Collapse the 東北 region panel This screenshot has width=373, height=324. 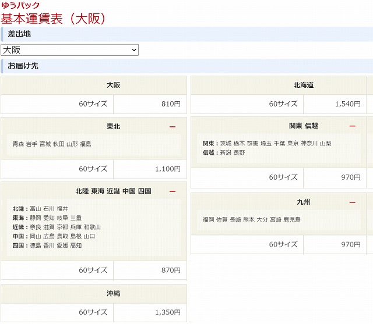(173, 127)
